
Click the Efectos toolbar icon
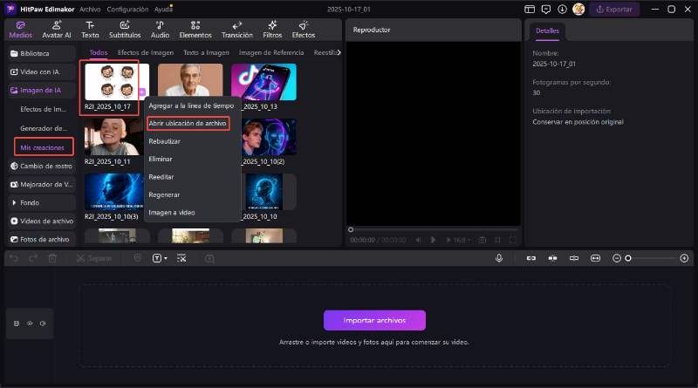pyautogui.click(x=304, y=29)
